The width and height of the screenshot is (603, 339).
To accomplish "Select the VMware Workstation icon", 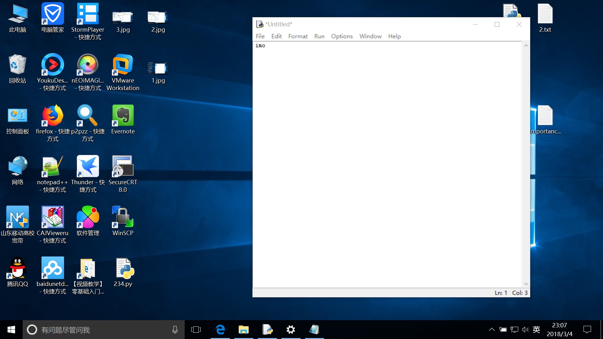I will click(123, 72).
